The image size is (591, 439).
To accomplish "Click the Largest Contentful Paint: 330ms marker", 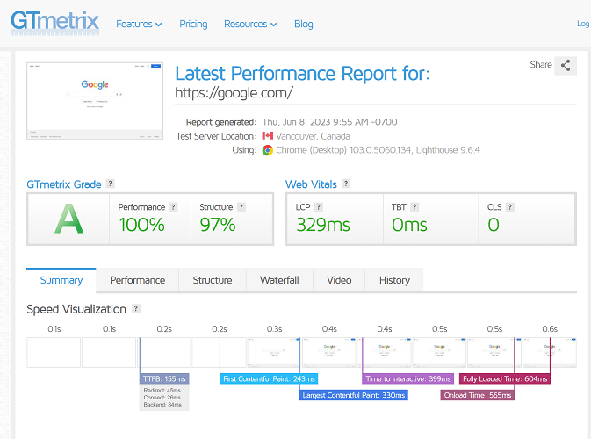I will [x=354, y=395].
